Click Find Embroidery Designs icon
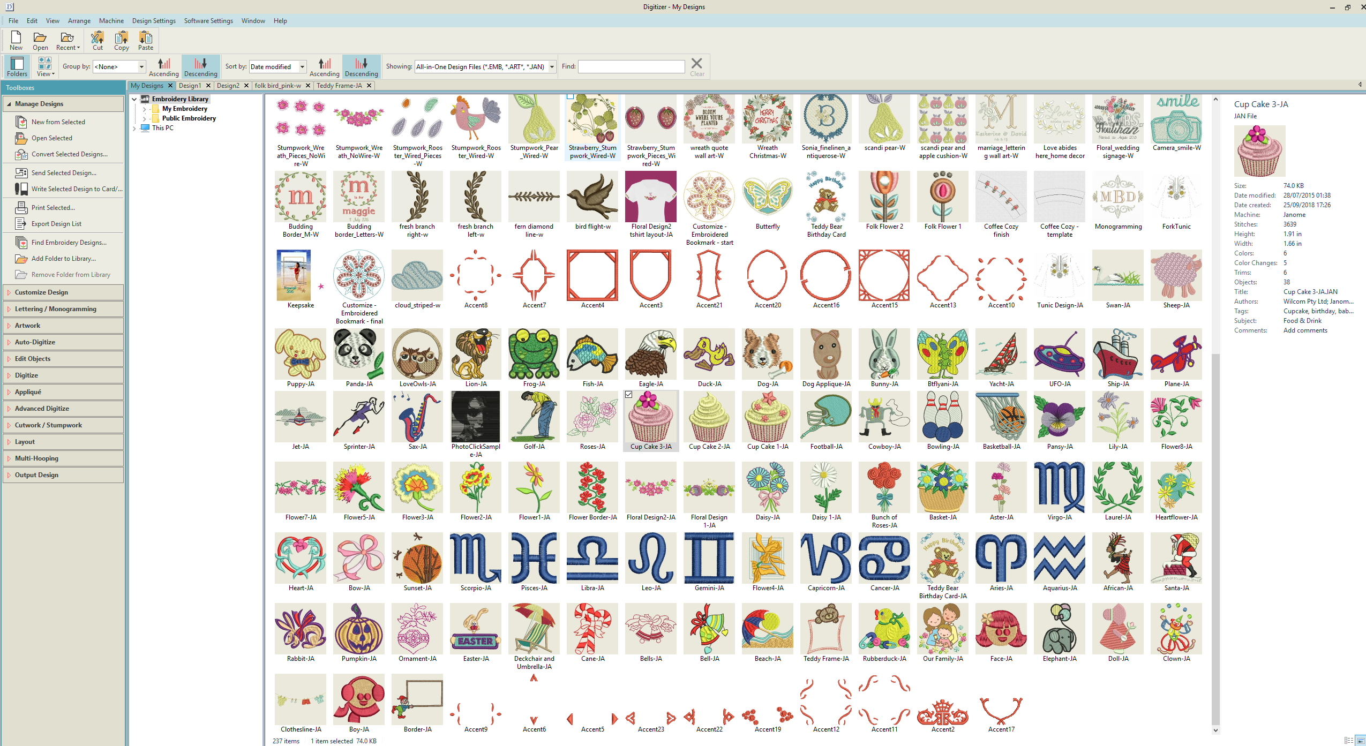 (21, 243)
